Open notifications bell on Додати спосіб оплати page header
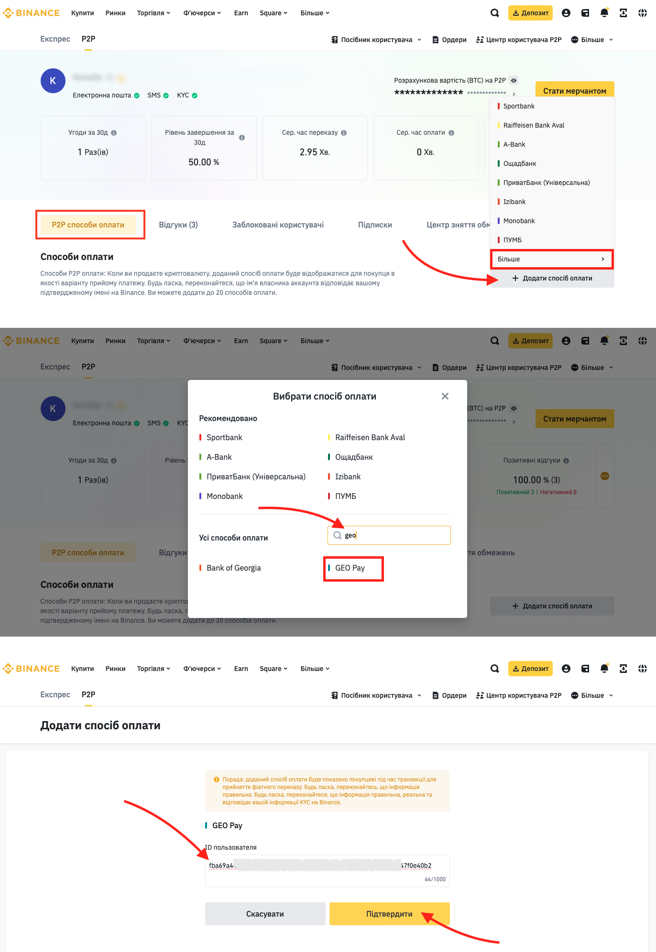The height and width of the screenshot is (952, 656). coord(604,669)
